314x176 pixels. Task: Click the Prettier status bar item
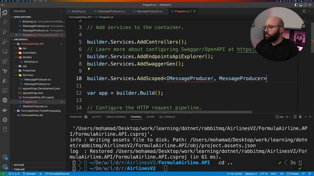[x=292, y=174]
